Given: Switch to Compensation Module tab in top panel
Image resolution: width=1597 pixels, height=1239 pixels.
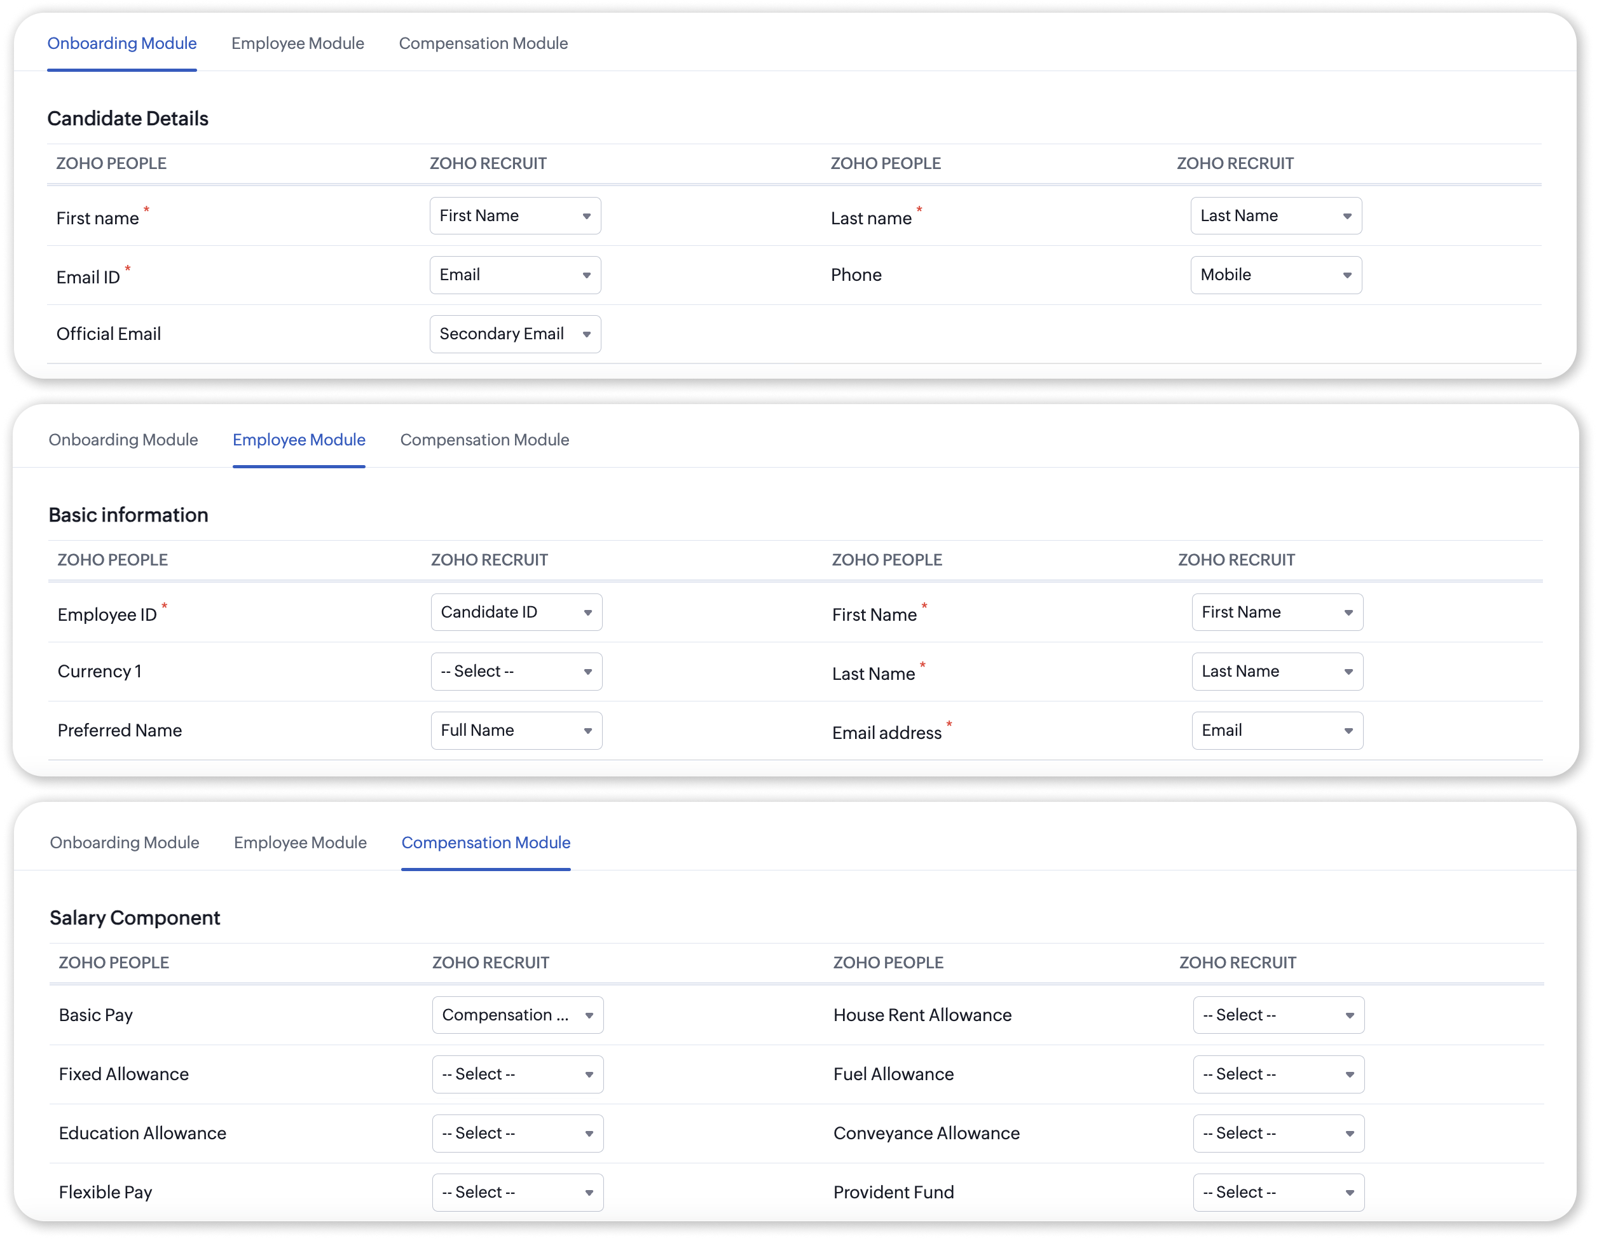Looking at the screenshot, I should click(483, 43).
